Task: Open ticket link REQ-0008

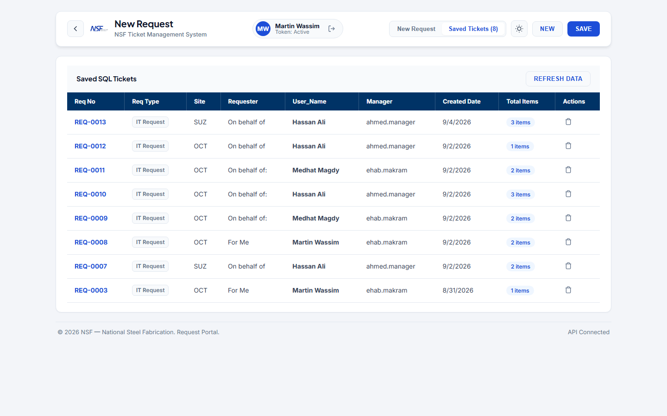Action: click(91, 242)
